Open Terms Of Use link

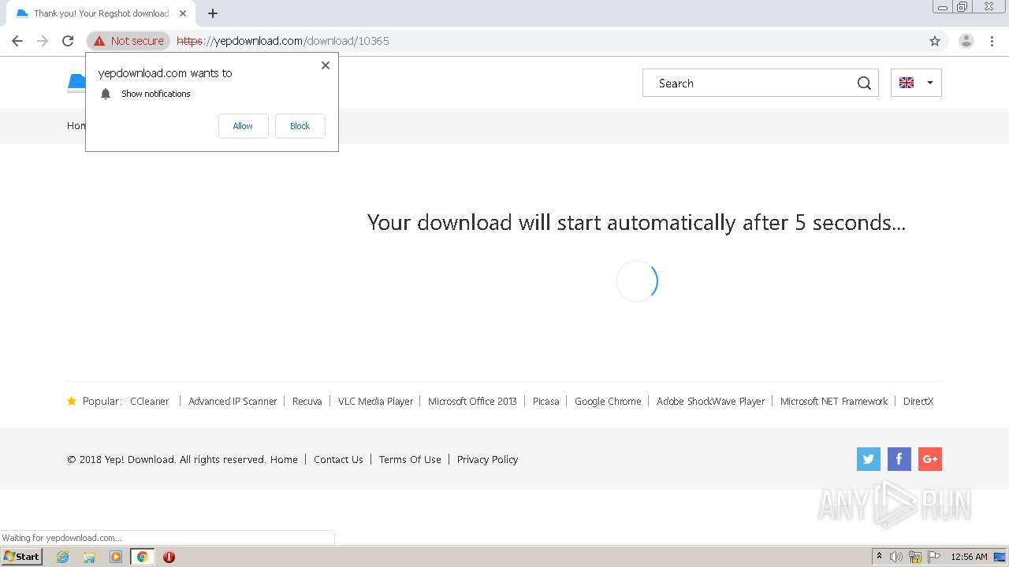click(410, 460)
